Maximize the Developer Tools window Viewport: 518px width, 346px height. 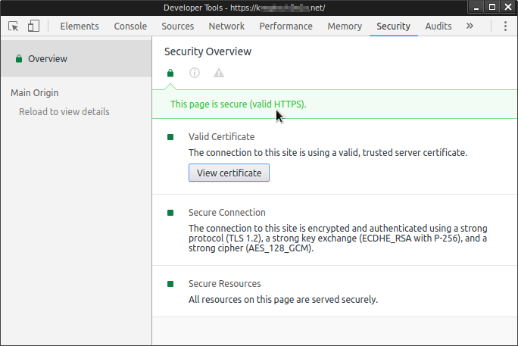click(492, 7)
